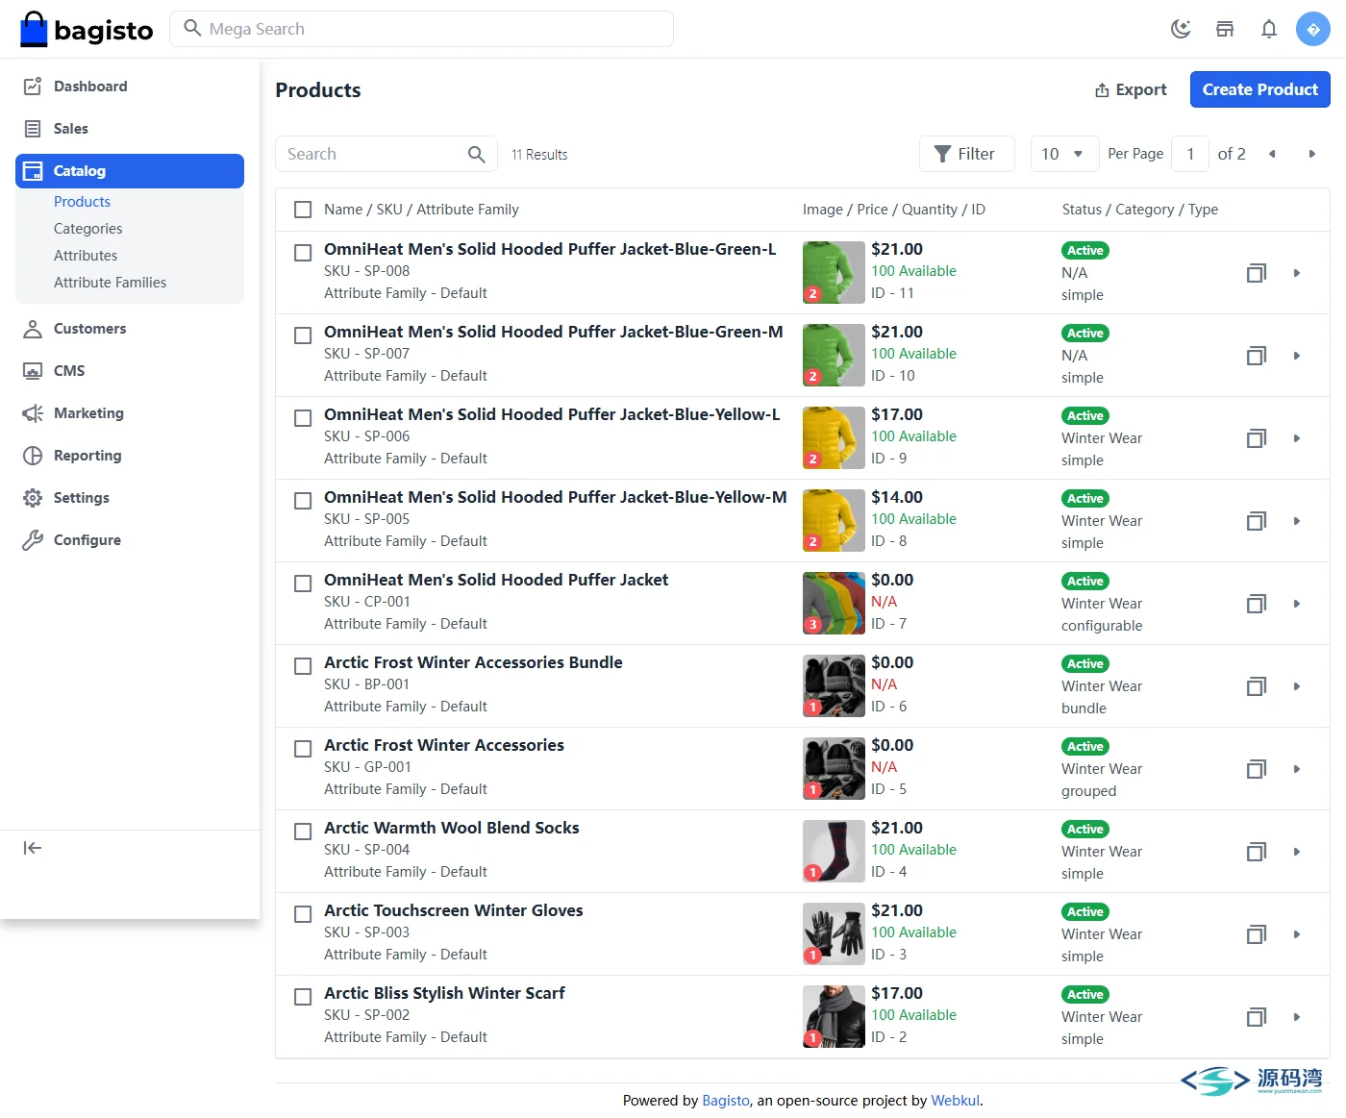Copy the Arctic Warmth Wool Blend Socks product icon
The width and height of the screenshot is (1346, 1118).
tap(1257, 852)
